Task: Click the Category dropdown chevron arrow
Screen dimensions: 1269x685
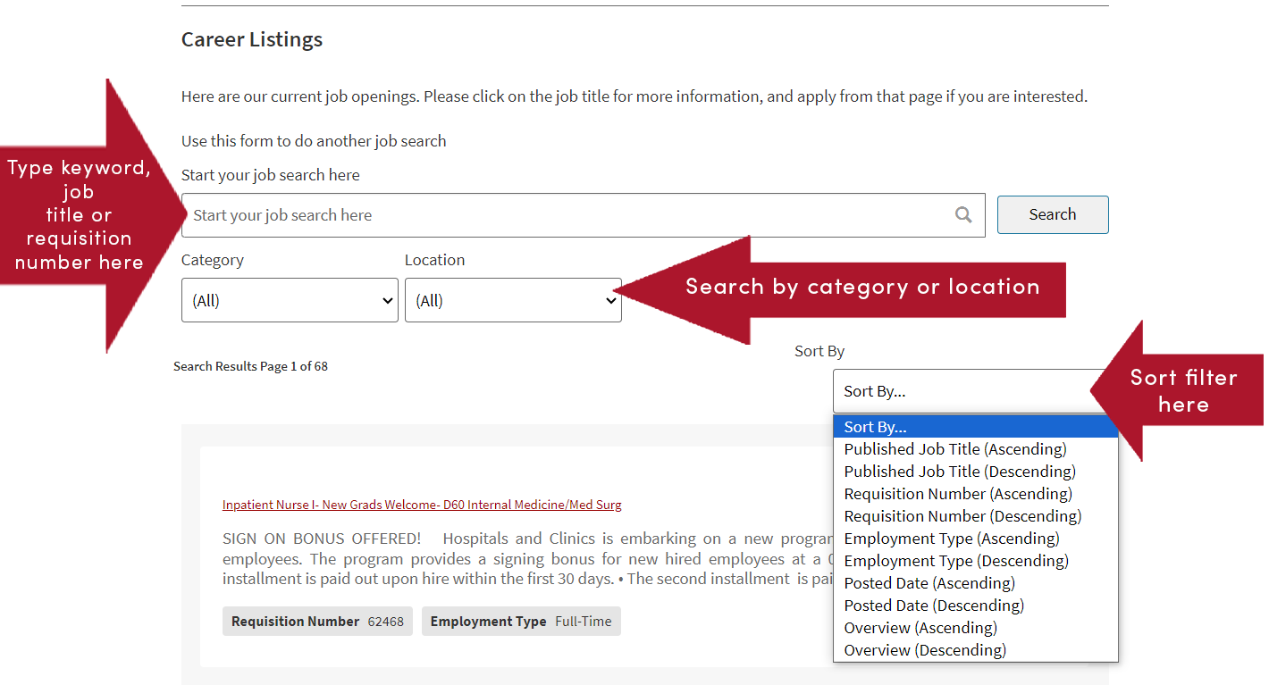Action: 387,300
